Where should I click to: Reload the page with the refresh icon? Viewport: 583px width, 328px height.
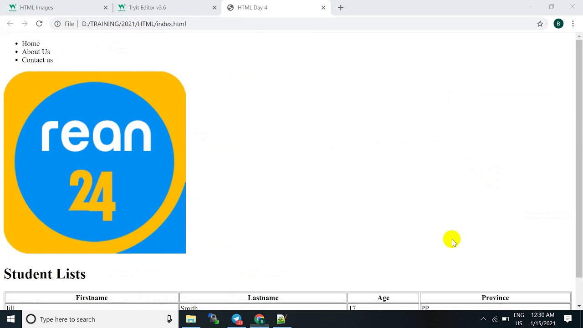coord(39,24)
